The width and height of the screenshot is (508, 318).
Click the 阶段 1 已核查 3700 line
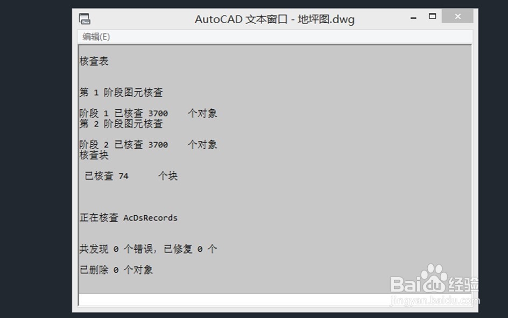149,114
